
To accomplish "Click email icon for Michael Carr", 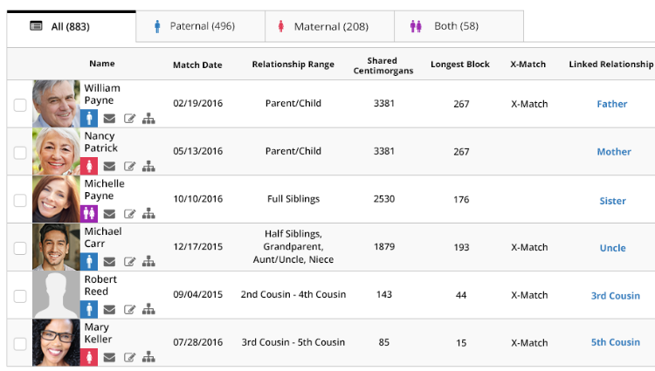I will tap(109, 261).
